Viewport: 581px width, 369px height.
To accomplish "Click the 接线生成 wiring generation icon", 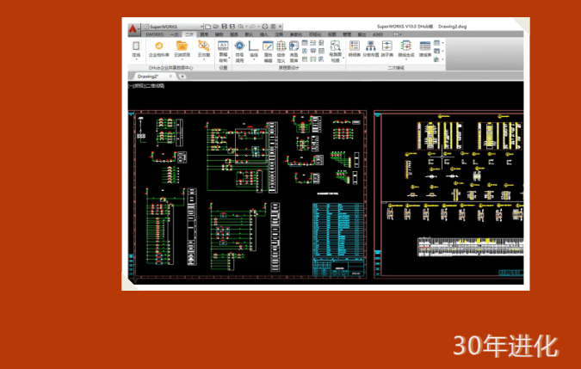I will [405, 46].
